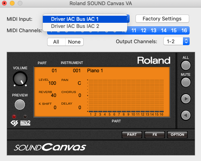
Task: Toggle MIDI channel 14
Action: (x=164, y=31)
